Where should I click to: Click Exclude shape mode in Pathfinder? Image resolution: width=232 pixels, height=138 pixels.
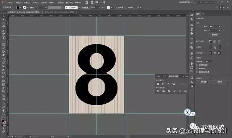click(174, 84)
